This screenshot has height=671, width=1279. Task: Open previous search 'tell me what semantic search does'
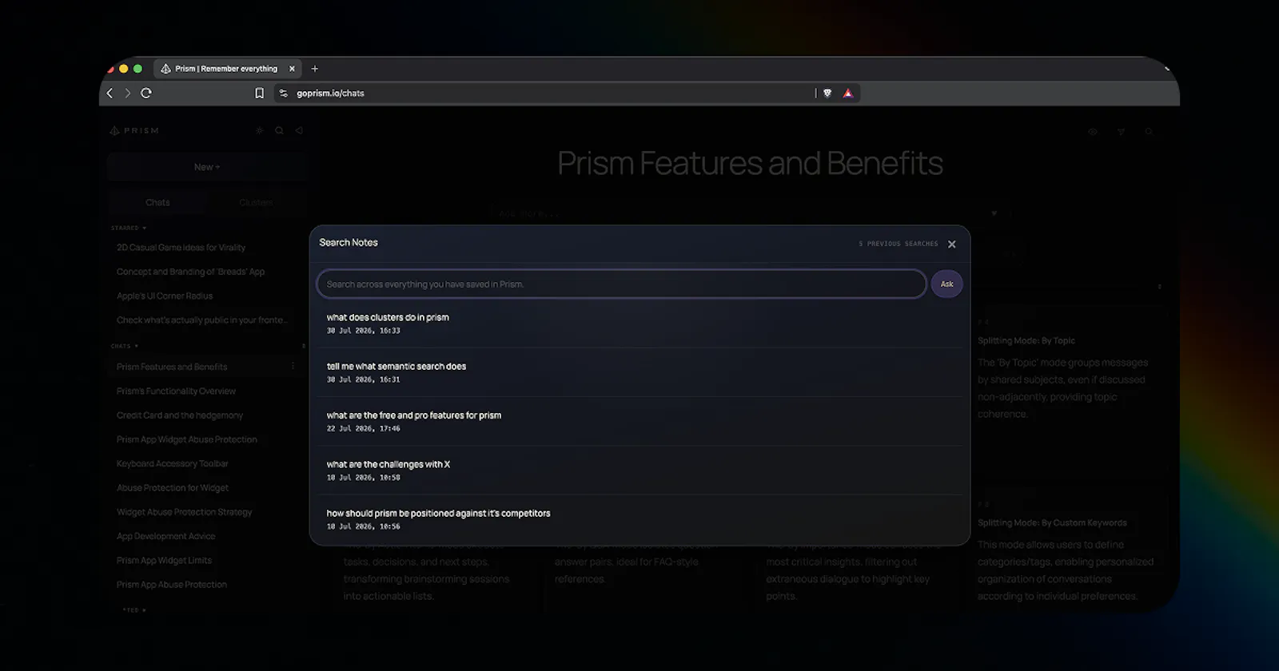click(639, 372)
